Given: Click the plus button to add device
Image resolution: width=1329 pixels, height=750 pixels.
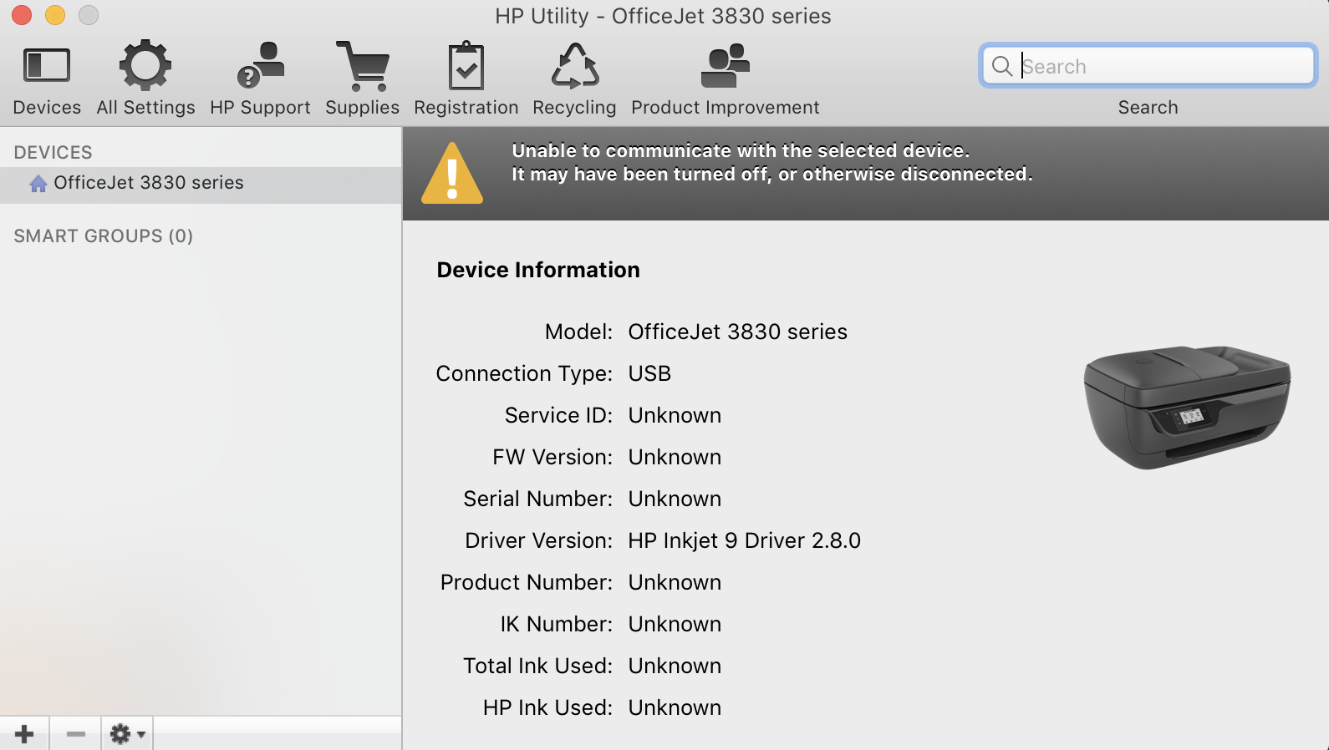Looking at the screenshot, I should pyautogui.click(x=24, y=734).
